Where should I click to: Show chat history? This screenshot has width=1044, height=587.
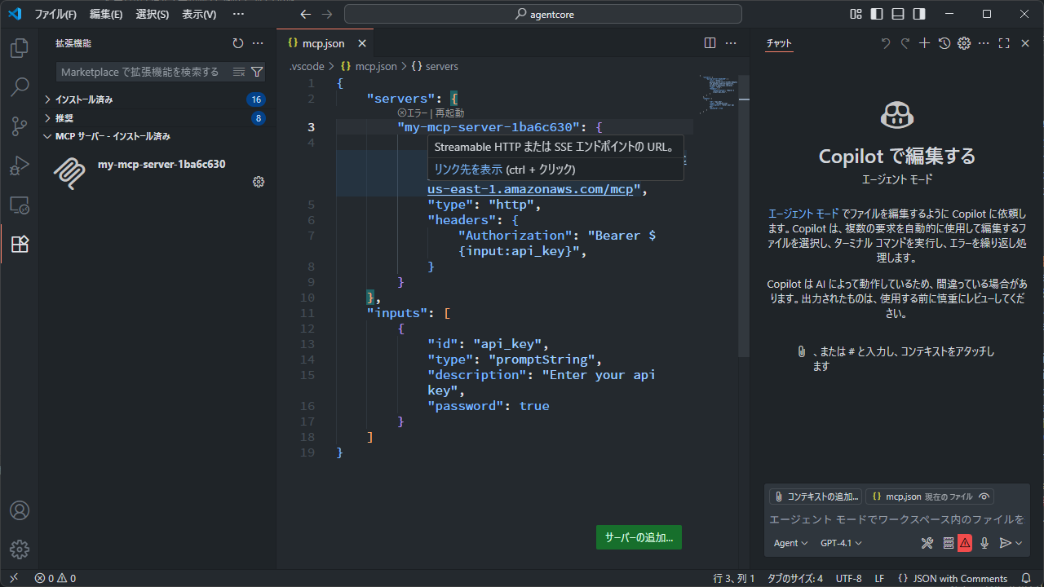coord(944,43)
